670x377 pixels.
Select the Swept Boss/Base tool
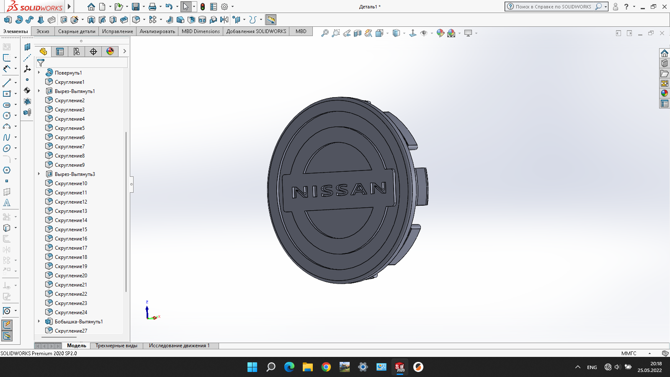30,20
